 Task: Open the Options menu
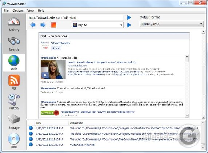tap(18, 11)
